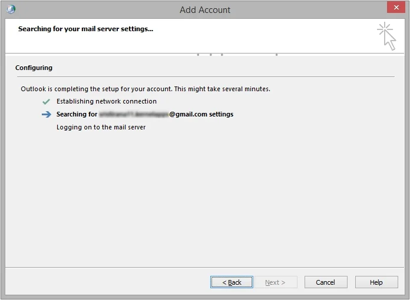This screenshot has height=300, width=410.
Task: Click the blurred email address username
Action: click(134, 115)
